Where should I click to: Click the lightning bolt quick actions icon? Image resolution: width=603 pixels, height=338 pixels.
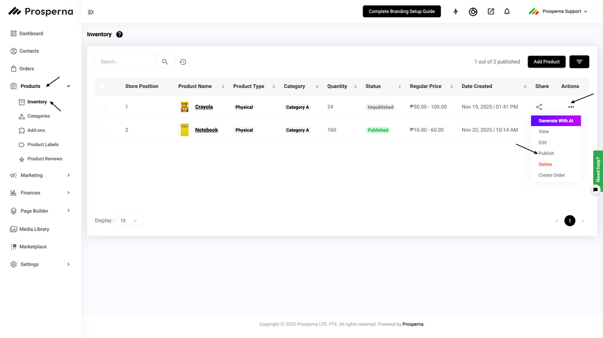tap(456, 12)
